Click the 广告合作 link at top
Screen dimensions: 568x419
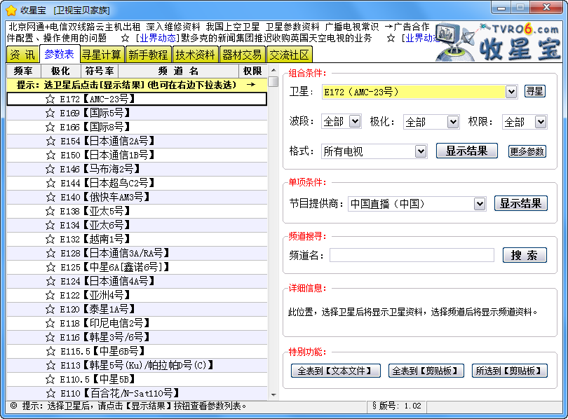click(x=411, y=27)
